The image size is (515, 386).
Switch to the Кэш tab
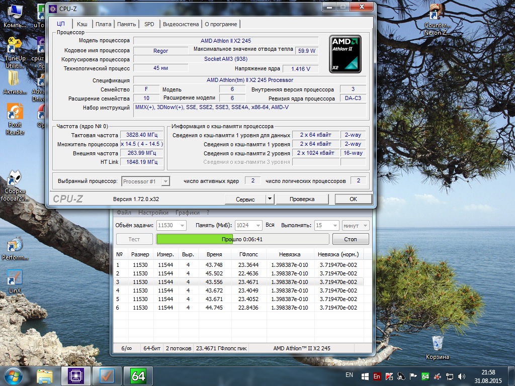click(82, 24)
